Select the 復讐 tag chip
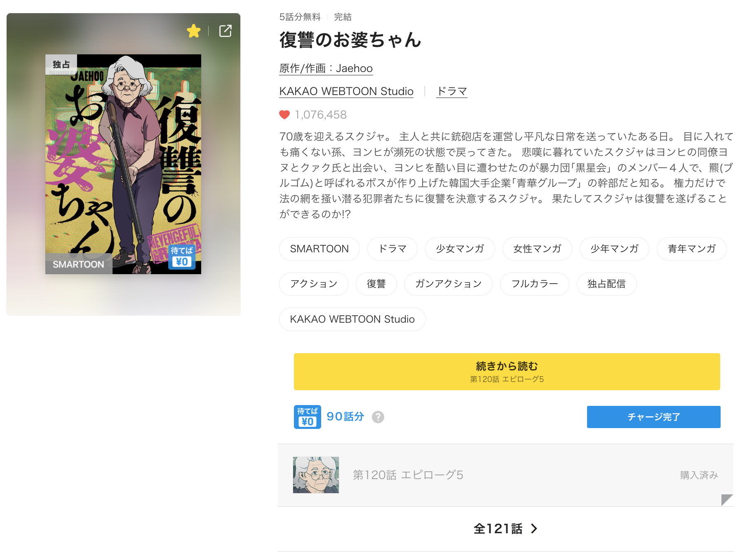This screenshot has width=747, height=559. coord(376,284)
